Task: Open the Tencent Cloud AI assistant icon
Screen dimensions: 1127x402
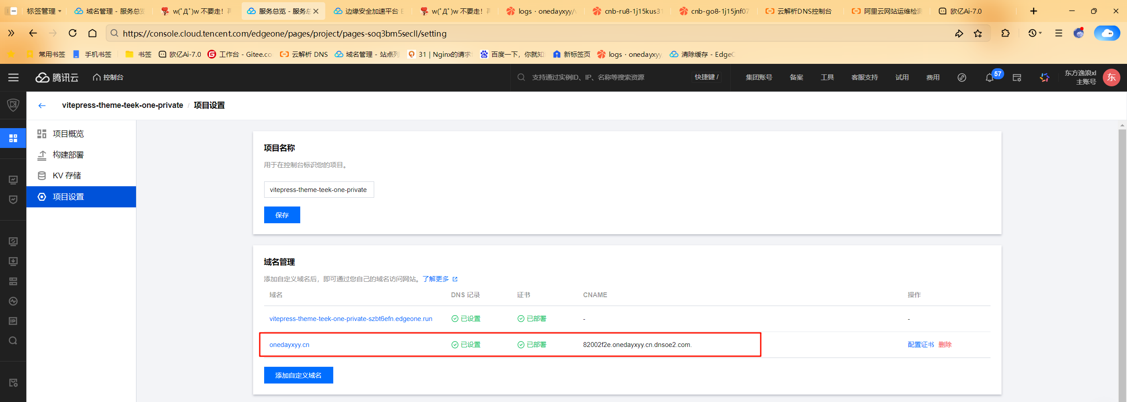Action: [1044, 77]
